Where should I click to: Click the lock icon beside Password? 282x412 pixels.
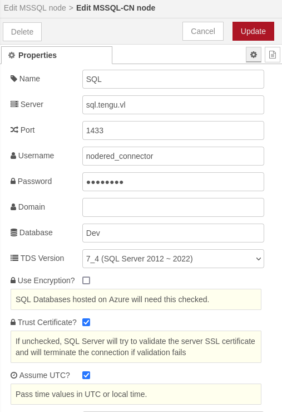(13, 181)
